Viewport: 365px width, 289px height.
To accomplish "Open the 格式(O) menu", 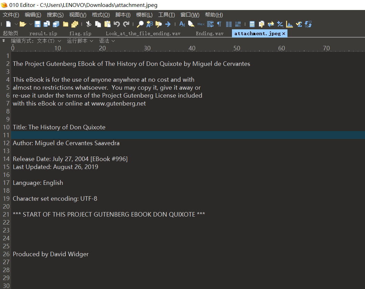I will (101, 15).
